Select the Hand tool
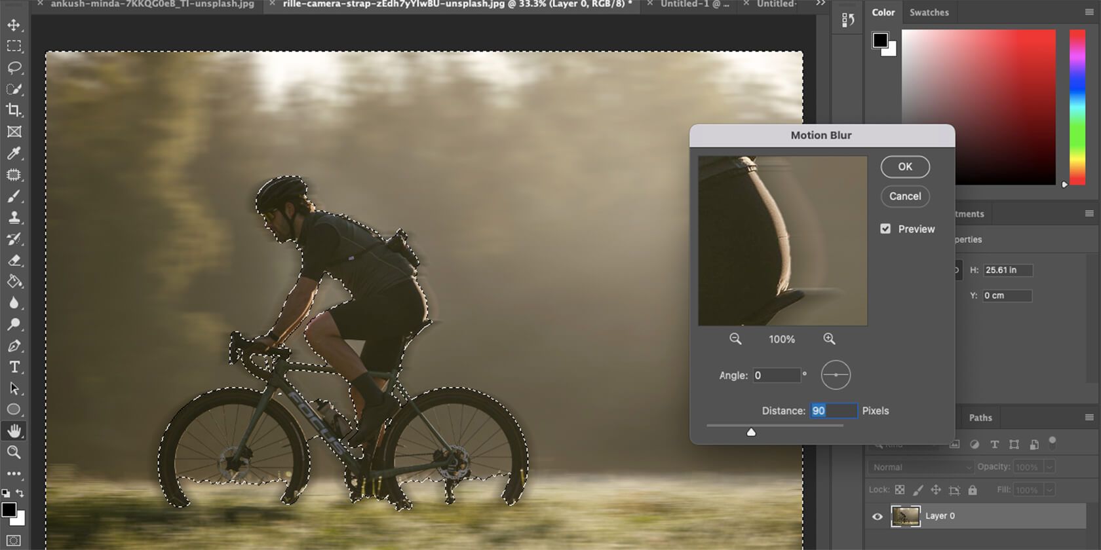This screenshot has height=550, width=1101. point(14,431)
